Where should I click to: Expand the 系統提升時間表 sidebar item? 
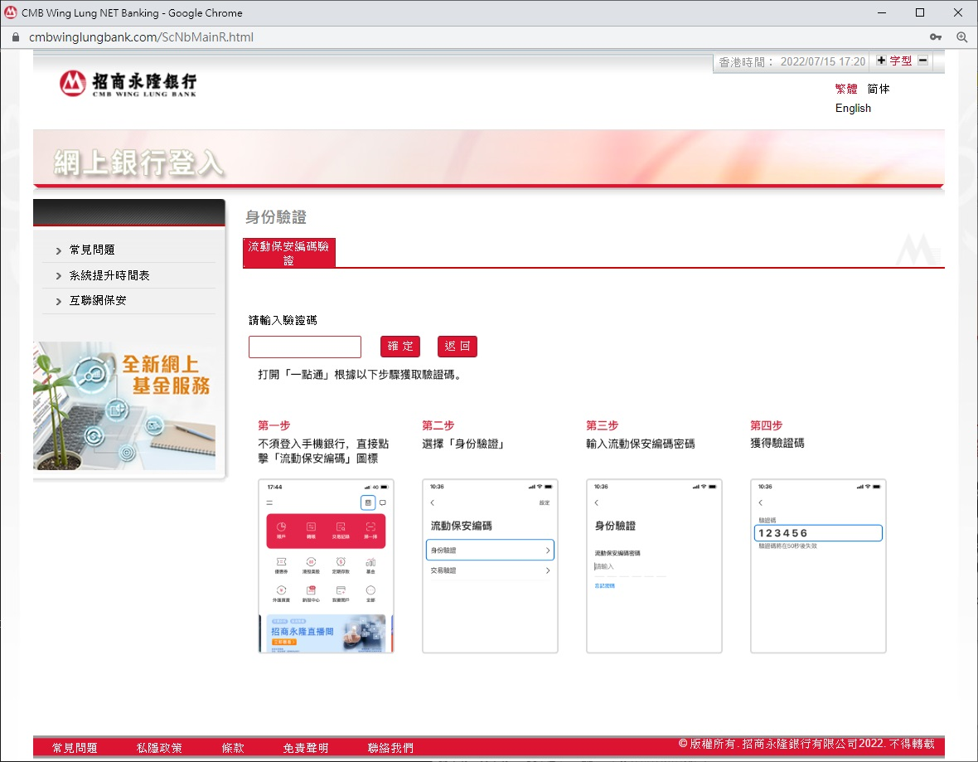[109, 275]
